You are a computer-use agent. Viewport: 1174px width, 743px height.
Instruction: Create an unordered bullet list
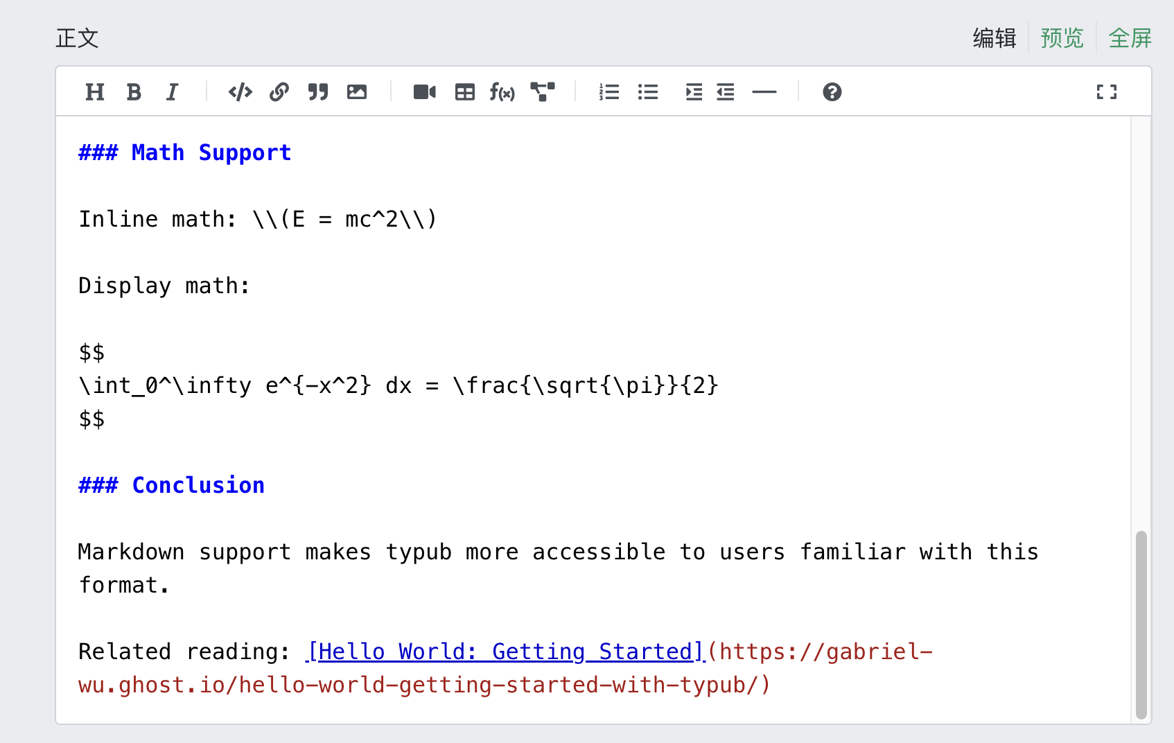648,92
